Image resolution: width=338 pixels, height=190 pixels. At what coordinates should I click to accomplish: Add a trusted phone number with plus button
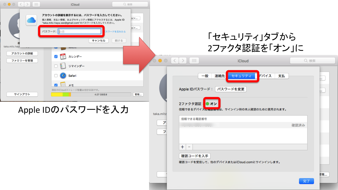[x=182, y=147]
